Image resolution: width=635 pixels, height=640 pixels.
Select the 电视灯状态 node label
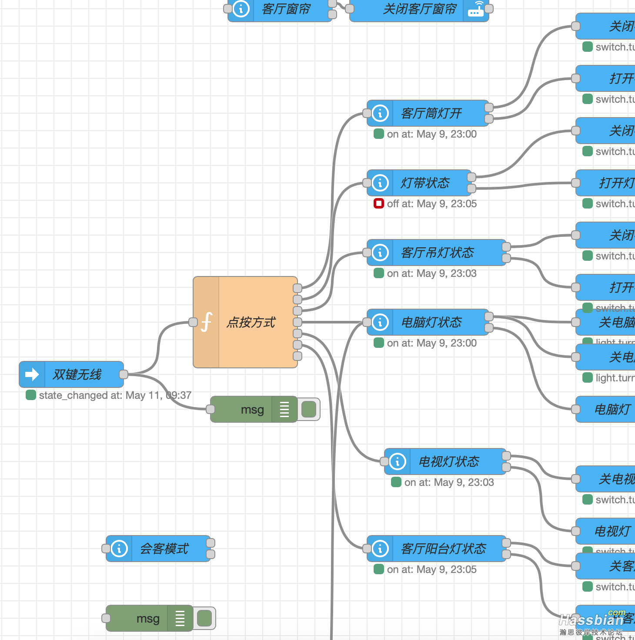point(448,461)
